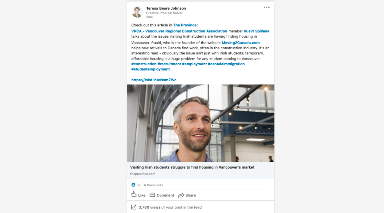
Task: Click the #construction hashtag
Action: (144, 64)
